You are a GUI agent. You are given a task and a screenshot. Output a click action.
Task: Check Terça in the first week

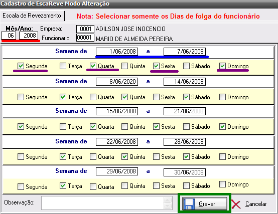coord(63,66)
